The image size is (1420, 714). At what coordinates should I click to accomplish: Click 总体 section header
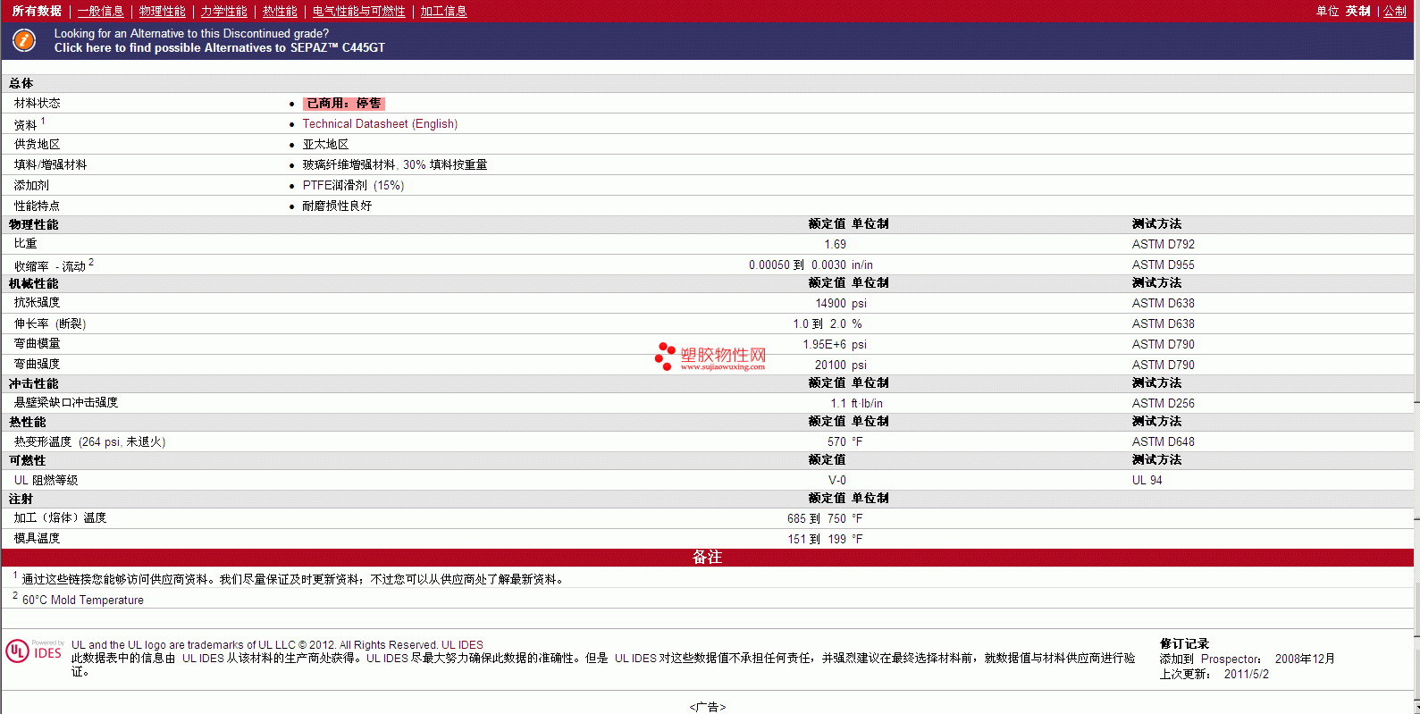[21, 84]
